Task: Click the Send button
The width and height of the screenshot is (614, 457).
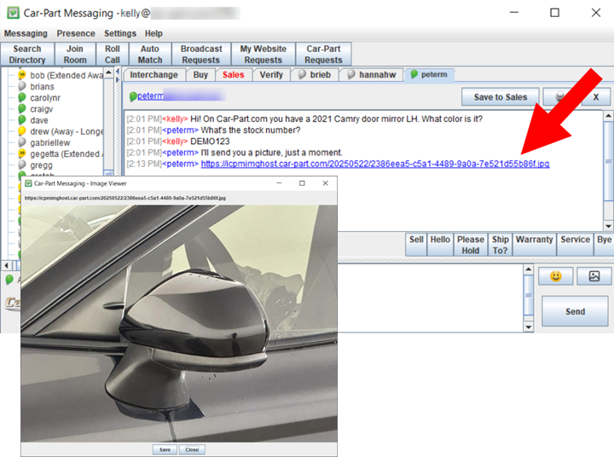Action: point(575,311)
